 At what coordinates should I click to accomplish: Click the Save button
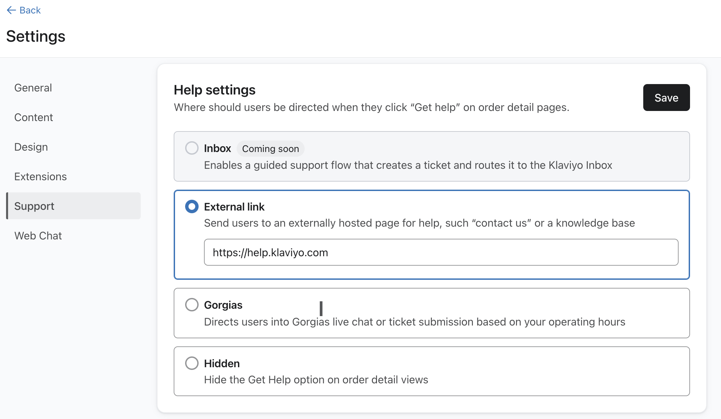click(666, 98)
